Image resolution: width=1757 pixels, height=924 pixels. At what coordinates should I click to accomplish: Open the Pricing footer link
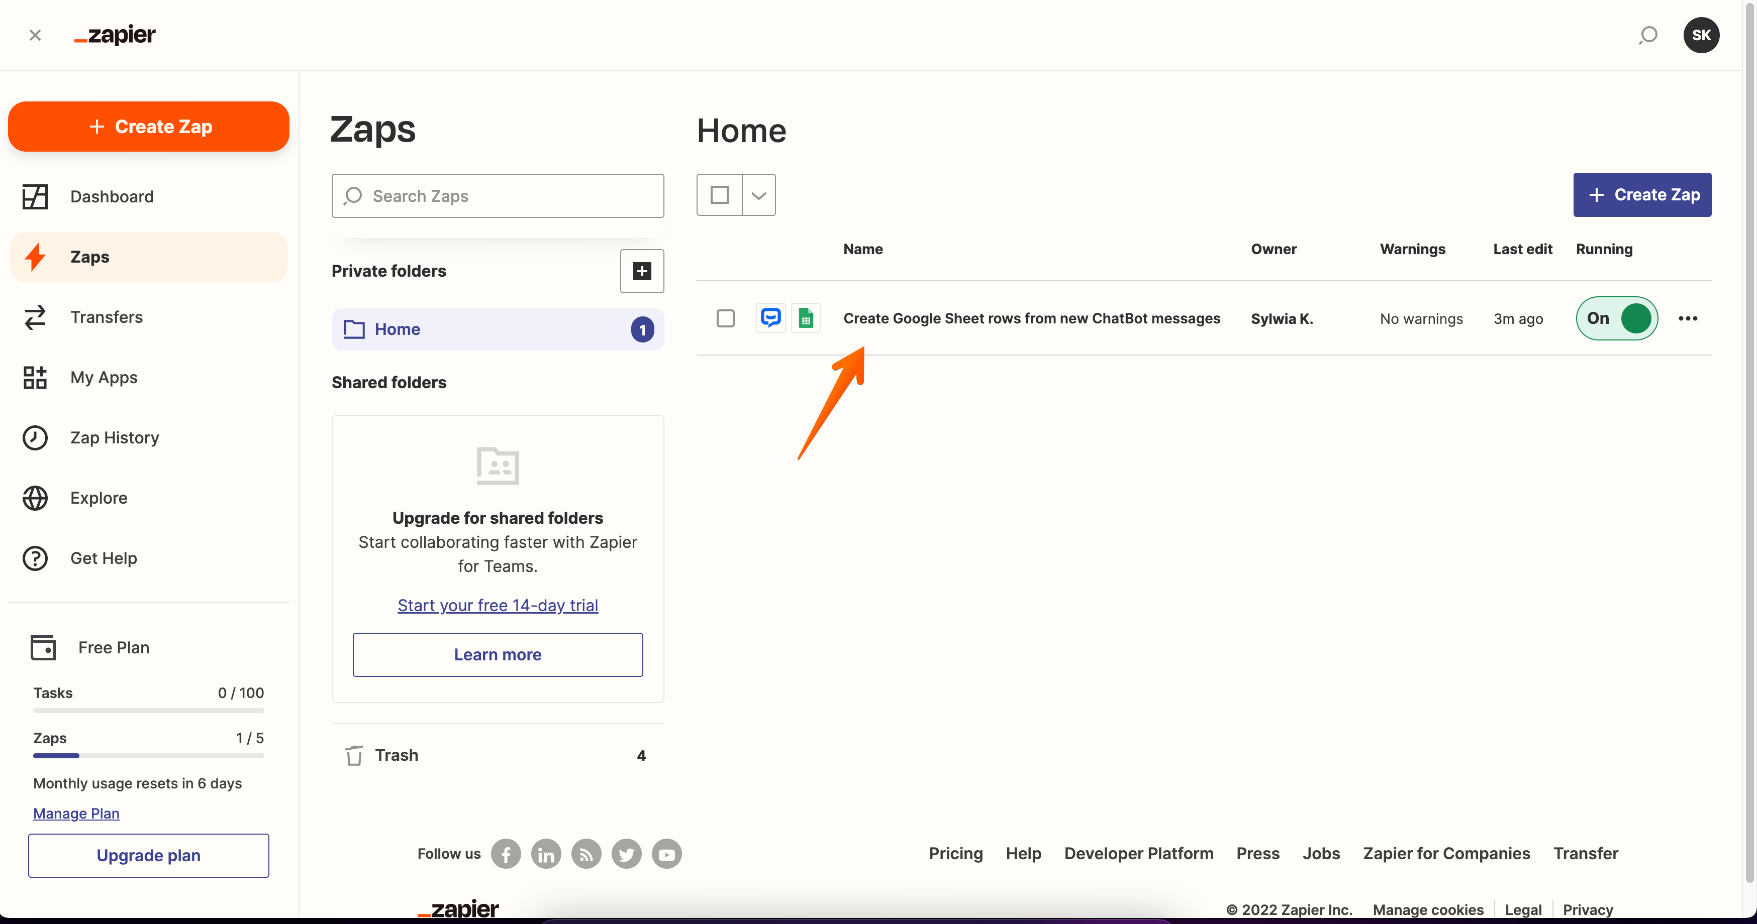(x=955, y=854)
